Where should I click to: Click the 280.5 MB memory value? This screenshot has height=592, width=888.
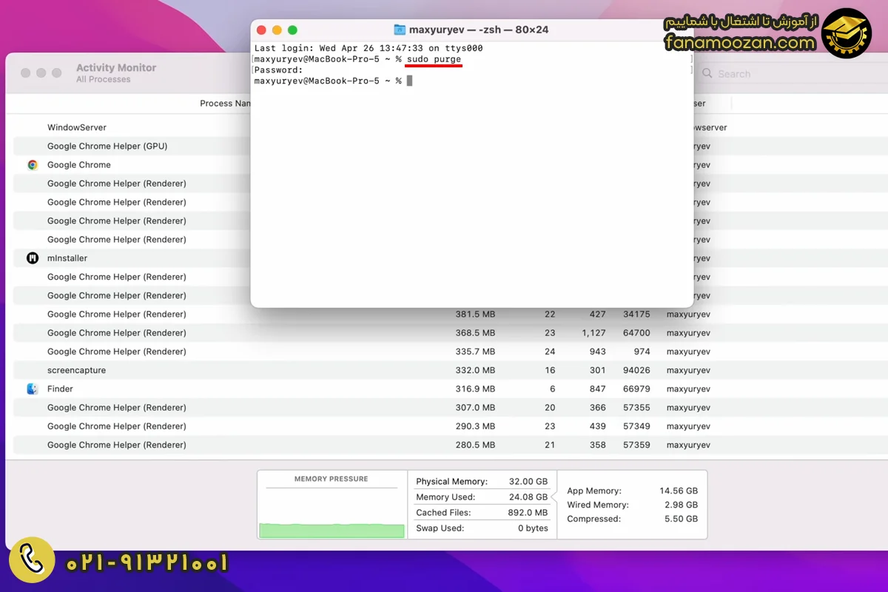coord(475,445)
